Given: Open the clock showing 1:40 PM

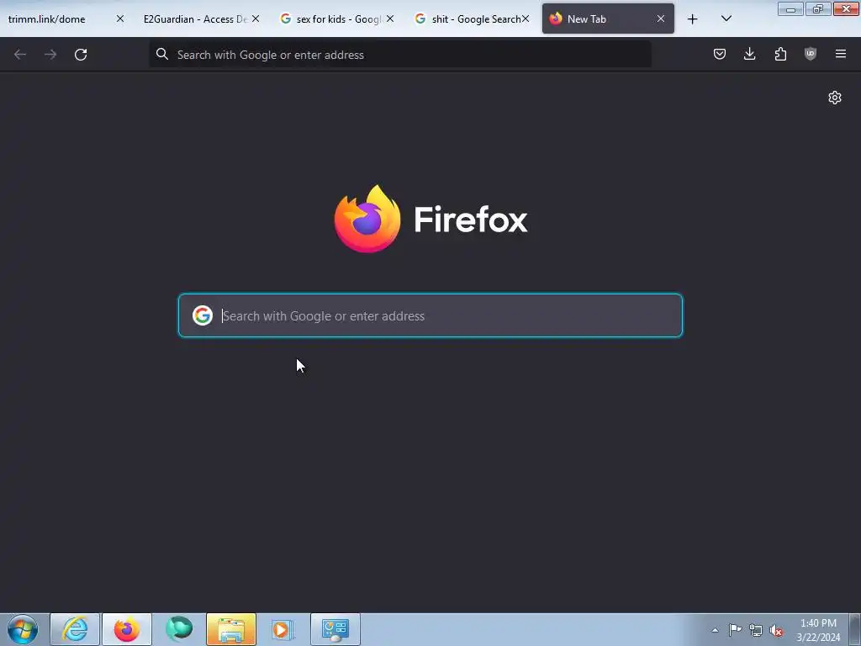Looking at the screenshot, I should [818, 630].
